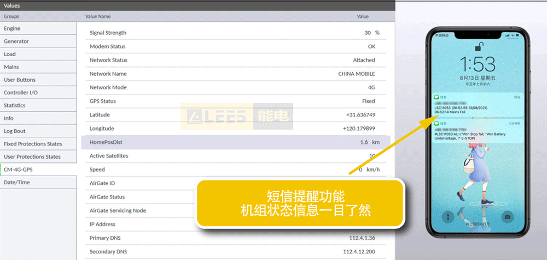The width and height of the screenshot is (547, 260).
Task: Open the Load group
Action: tap(38, 54)
